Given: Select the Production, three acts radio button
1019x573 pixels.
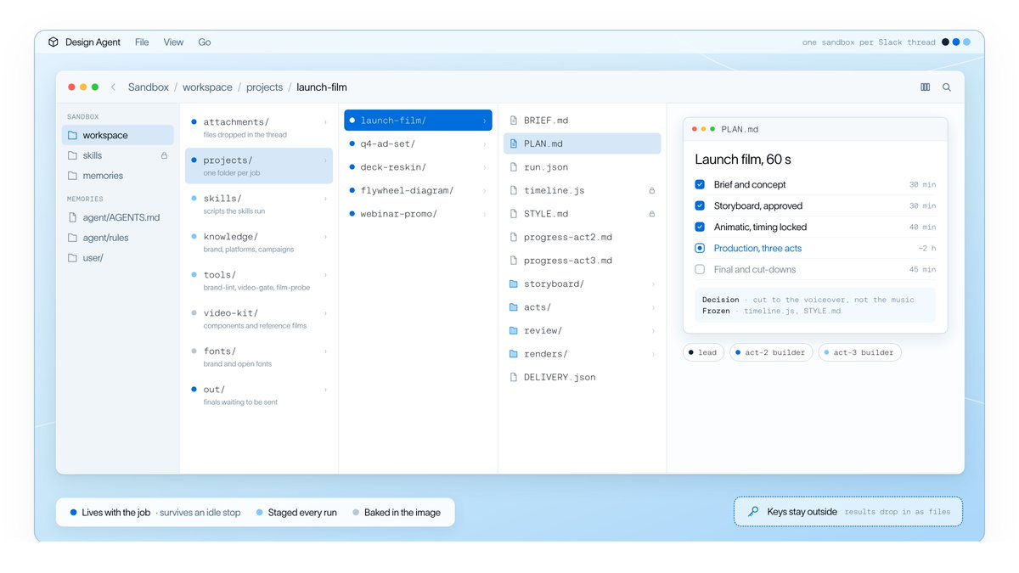Looking at the screenshot, I should coord(700,248).
